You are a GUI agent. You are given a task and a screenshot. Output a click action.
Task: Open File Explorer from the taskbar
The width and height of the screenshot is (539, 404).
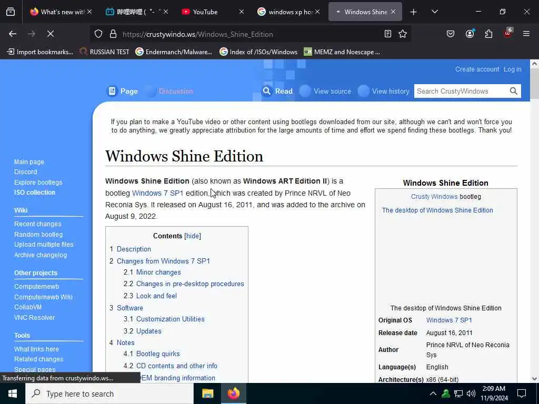(x=207, y=393)
